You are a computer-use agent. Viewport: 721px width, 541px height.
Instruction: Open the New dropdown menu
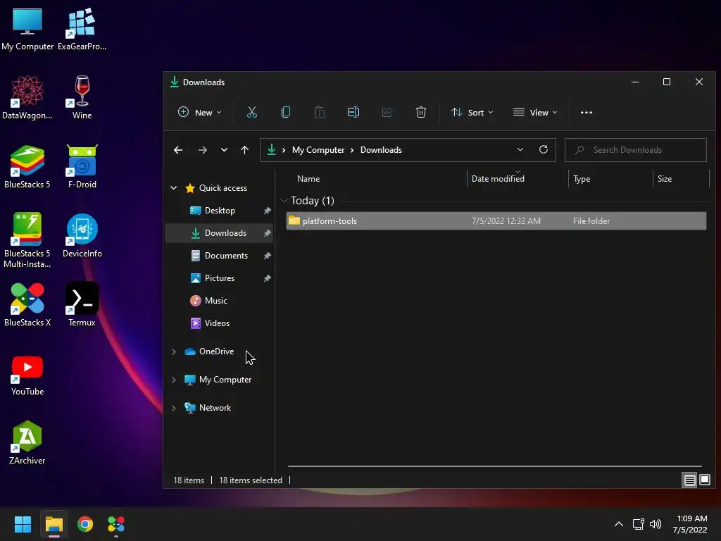point(199,112)
